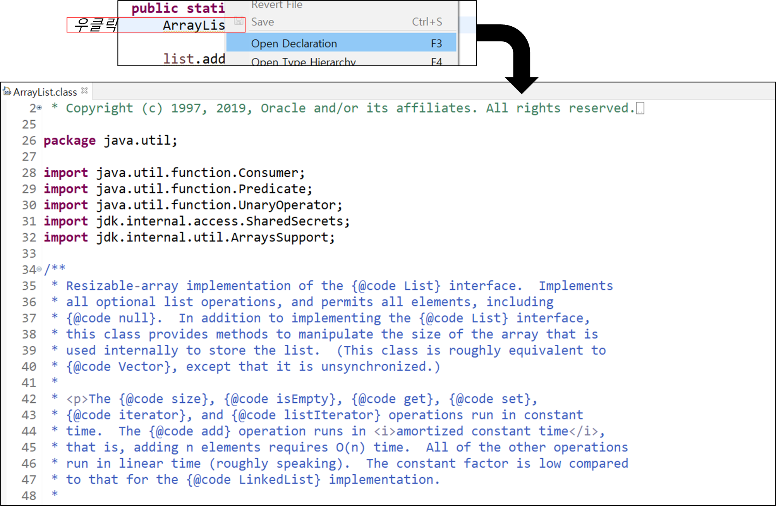776x506 pixels.
Task: Click '{@code Vector}' on line 40
Action: coord(118,367)
